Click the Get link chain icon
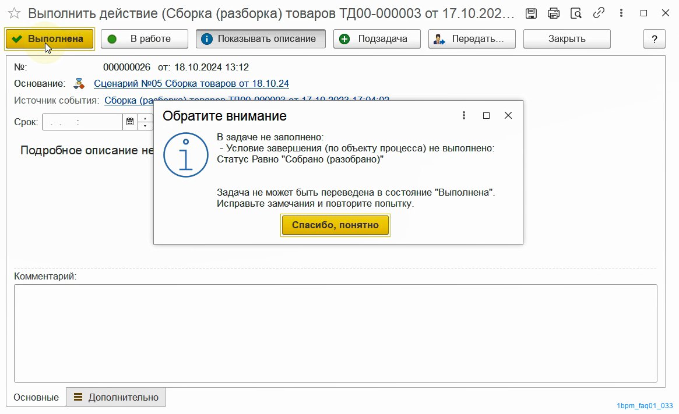Image resolution: width=679 pixels, height=414 pixels. click(x=598, y=13)
